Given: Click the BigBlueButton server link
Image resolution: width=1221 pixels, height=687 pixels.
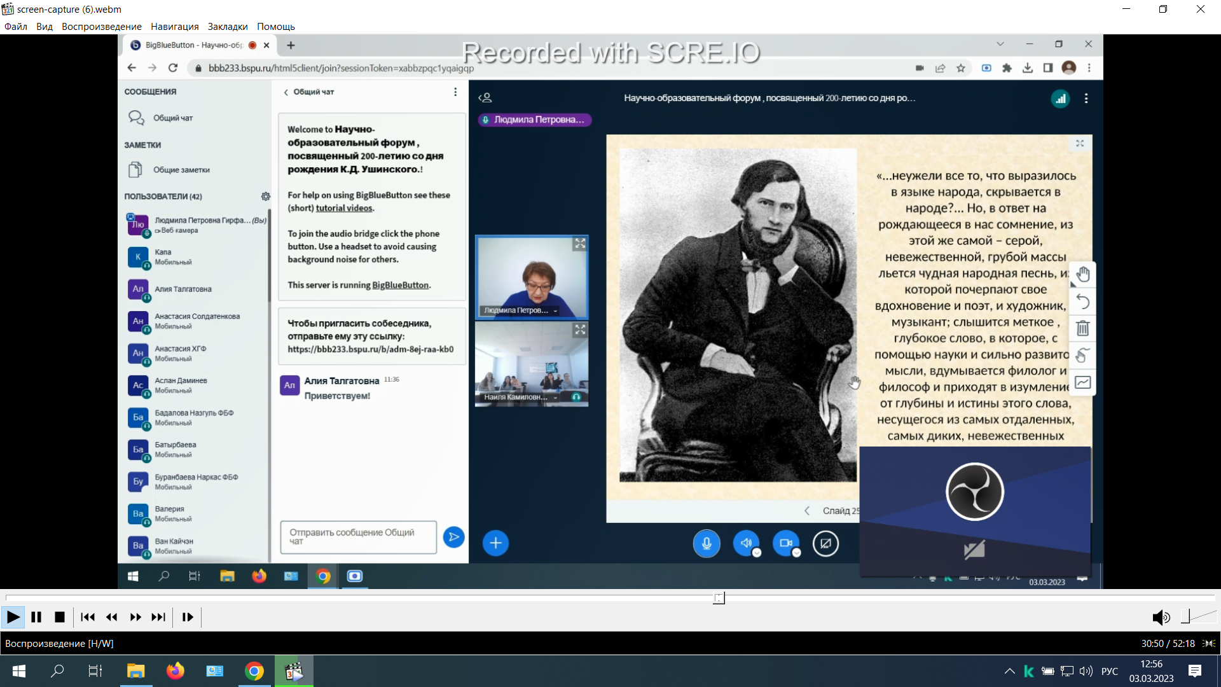Looking at the screenshot, I should 400,285.
